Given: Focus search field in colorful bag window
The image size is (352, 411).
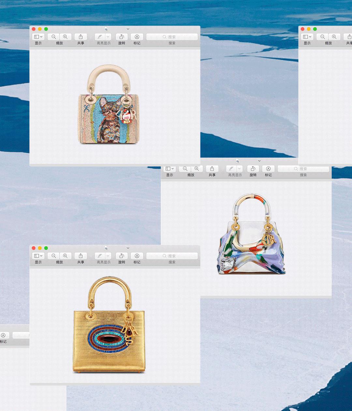Looking at the screenshot, I should coord(303,169).
